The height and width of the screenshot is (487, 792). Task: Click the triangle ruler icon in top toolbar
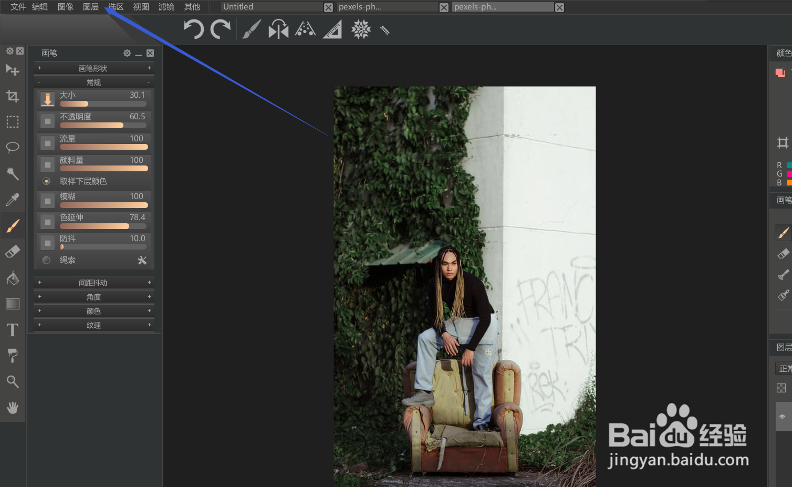tap(332, 29)
